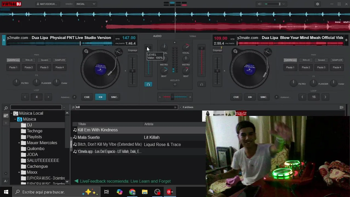Click the FLANGER knob on deck A
This screenshot has width=350, height=197.
point(36,82)
